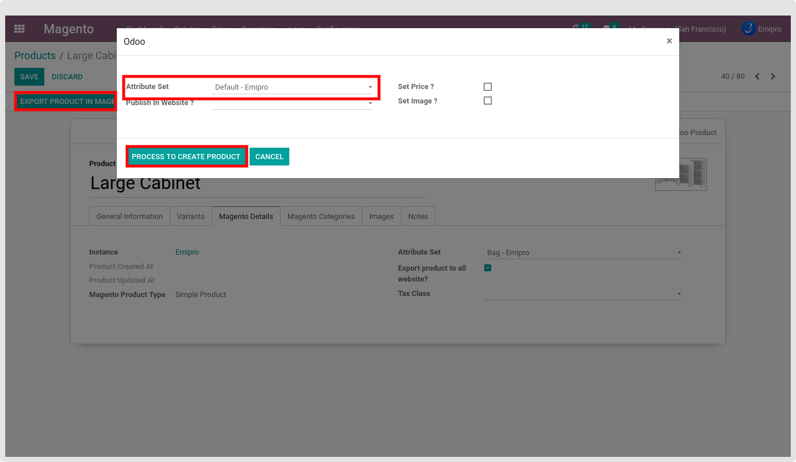Click Cancel button in dialog
Screen dimensions: 796x462
point(269,156)
